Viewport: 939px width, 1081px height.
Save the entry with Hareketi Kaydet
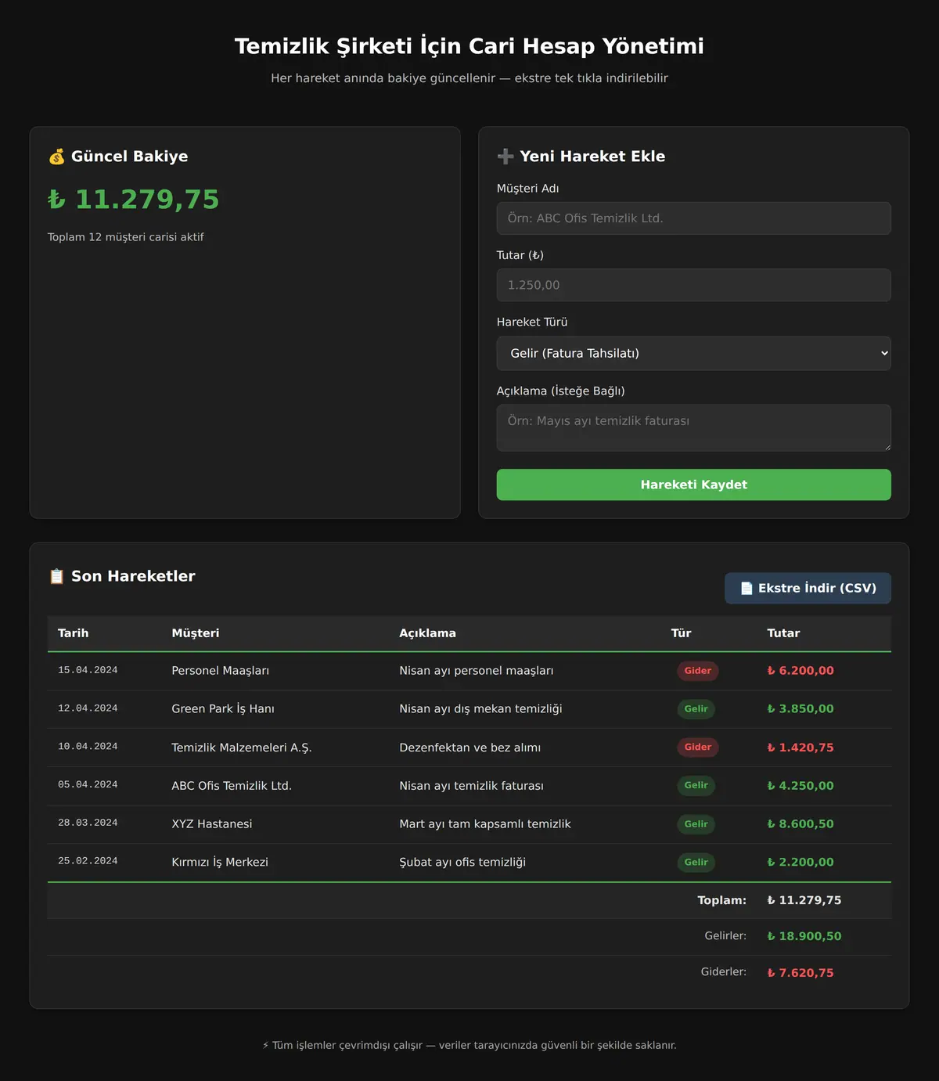(693, 485)
